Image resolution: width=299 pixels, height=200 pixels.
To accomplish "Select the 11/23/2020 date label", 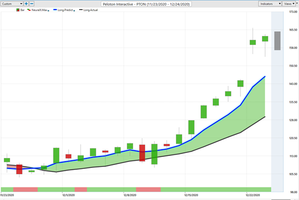I will [7, 195].
